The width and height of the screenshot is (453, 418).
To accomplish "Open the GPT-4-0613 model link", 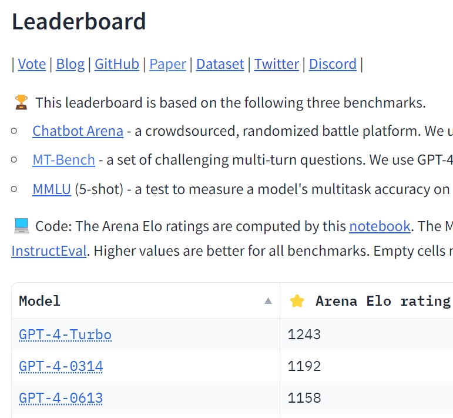I will coord(61,398).
